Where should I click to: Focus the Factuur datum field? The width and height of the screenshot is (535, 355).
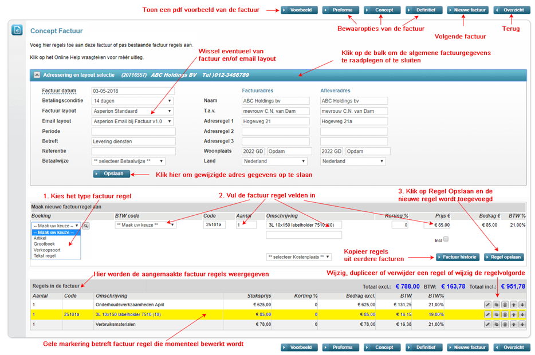133,91
